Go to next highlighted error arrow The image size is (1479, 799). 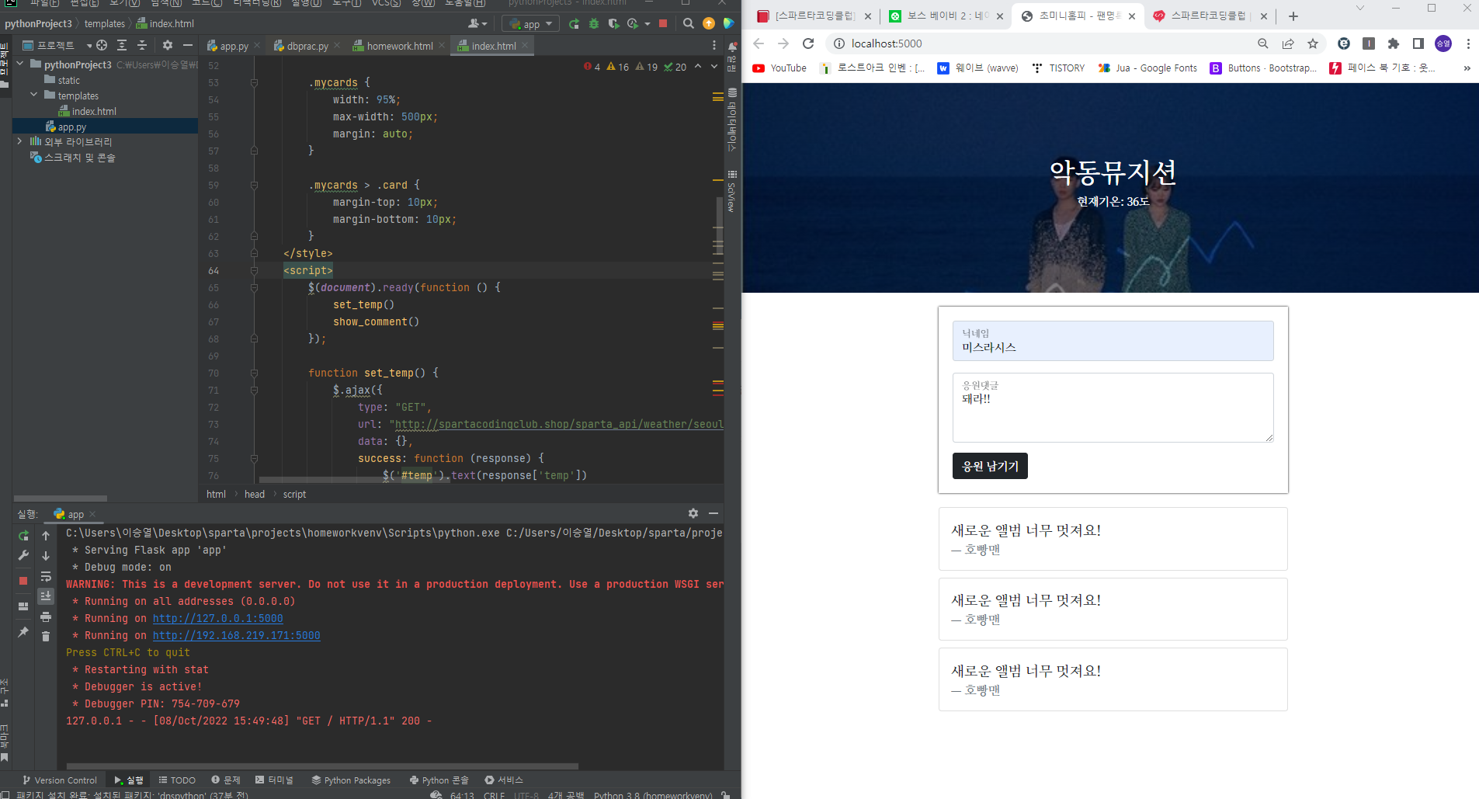[x=714, y=67]
